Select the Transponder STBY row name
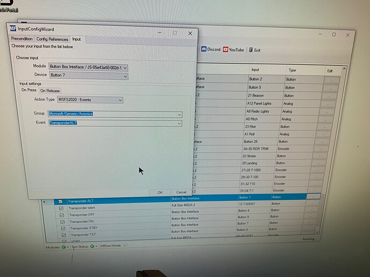 84,228
